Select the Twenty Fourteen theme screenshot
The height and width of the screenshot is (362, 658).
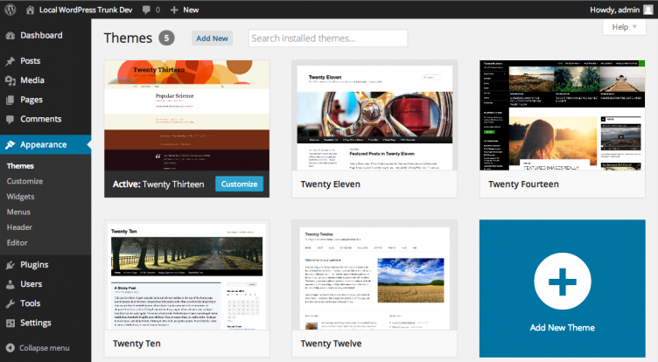click(x=563, y=115)
